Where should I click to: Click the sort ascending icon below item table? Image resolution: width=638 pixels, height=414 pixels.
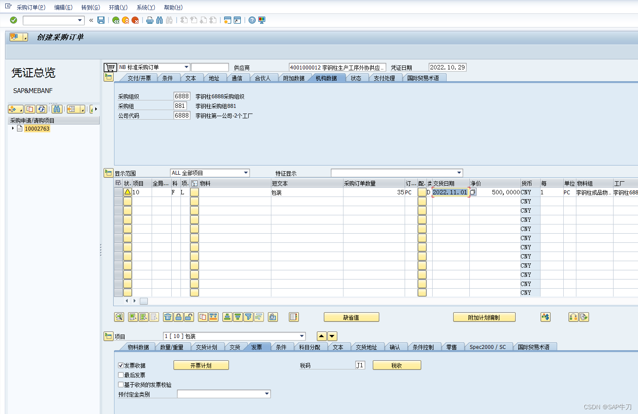point(227,317)
